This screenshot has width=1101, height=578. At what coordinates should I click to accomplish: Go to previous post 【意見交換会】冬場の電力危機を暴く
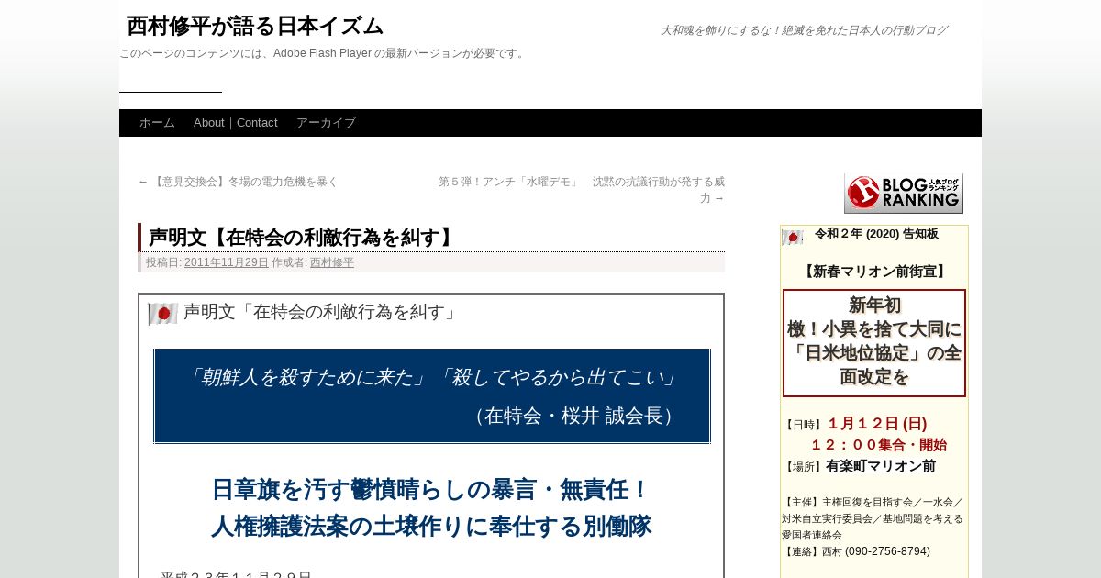pyautogui.click(x=239, y=182)
